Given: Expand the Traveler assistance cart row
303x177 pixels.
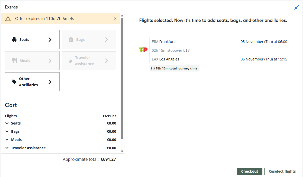Looking at the screenshot, I should pos(7,148).
